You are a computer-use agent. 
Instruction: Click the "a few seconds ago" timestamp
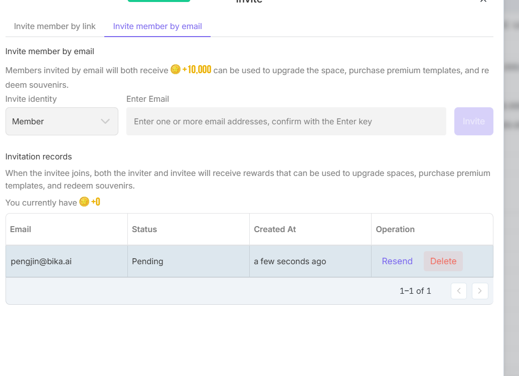click(290, 261)
